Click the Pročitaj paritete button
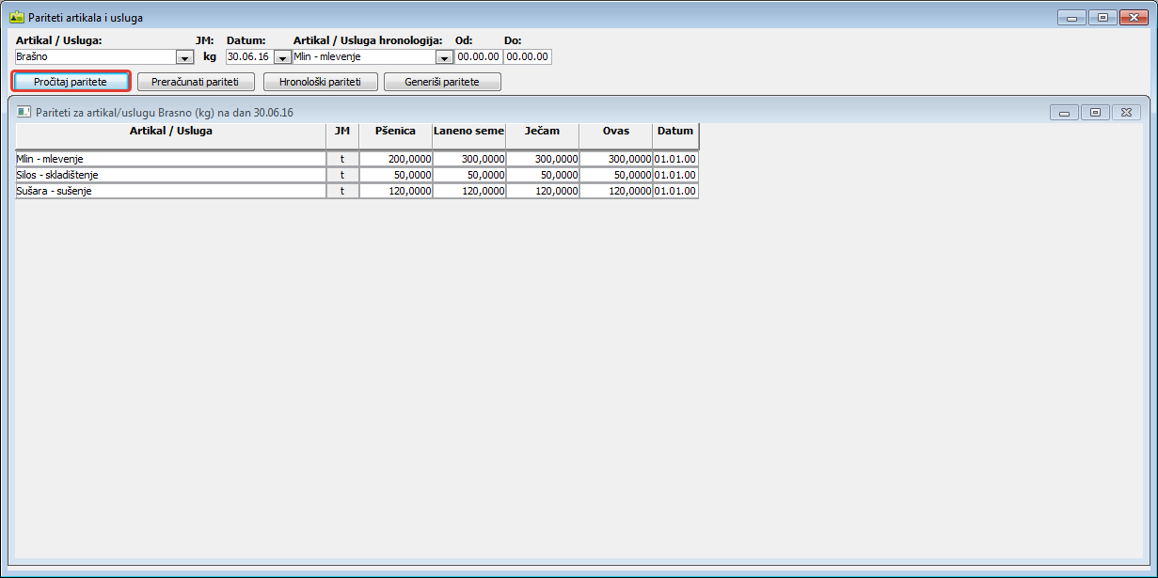1158x578 pixels. click(x=71, y=82)
